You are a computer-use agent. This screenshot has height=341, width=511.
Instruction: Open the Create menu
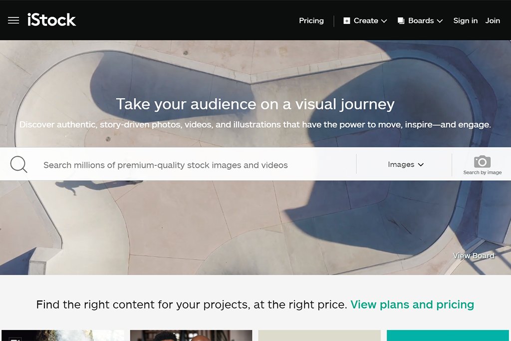click(365, 21)
